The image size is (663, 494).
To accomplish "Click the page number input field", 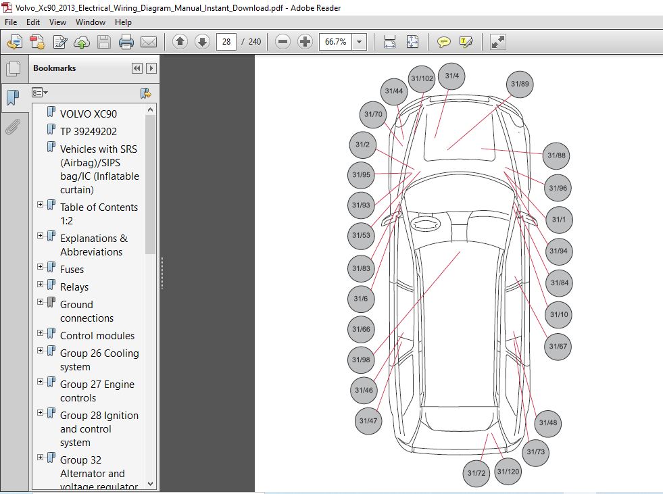I will click(226, 42).
